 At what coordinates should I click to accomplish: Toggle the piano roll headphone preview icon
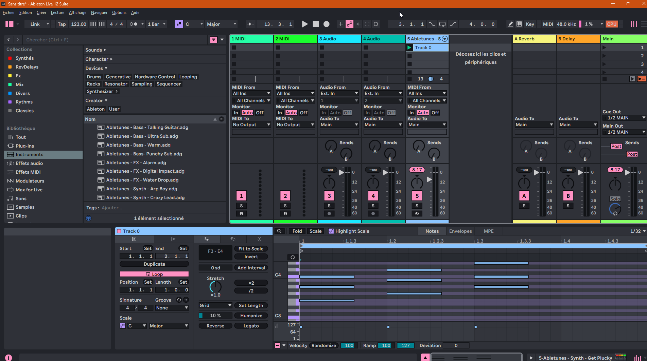[x=293, y=257]
